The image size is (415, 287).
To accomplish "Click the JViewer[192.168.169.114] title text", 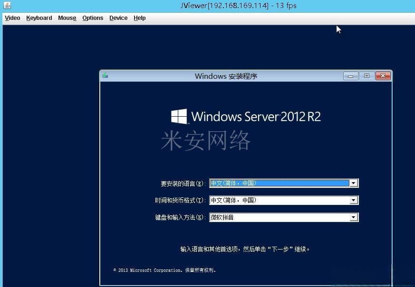I will pyautogui.click(x=238, y=6).
